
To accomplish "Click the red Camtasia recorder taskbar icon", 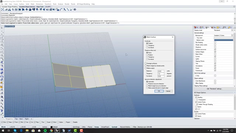I will [x=81, y=130].
